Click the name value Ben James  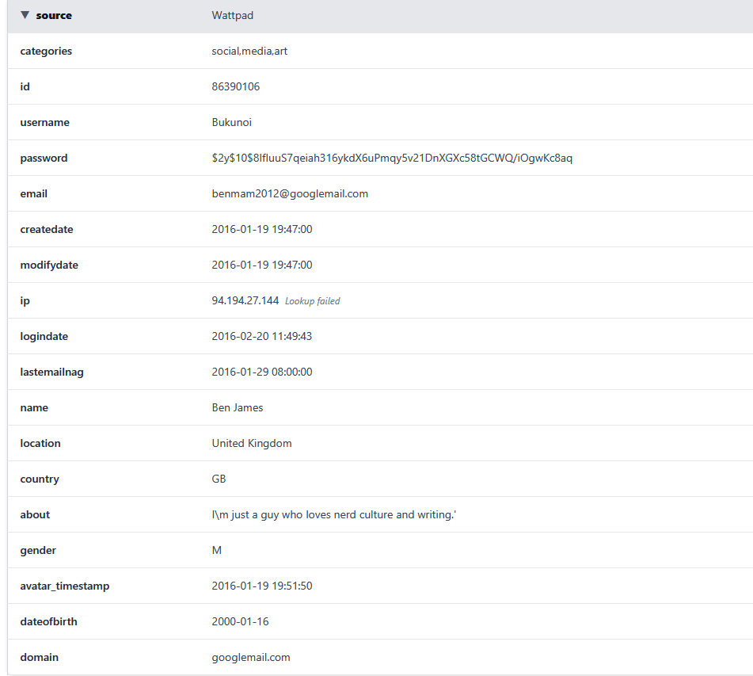click(x=238, y=407)
